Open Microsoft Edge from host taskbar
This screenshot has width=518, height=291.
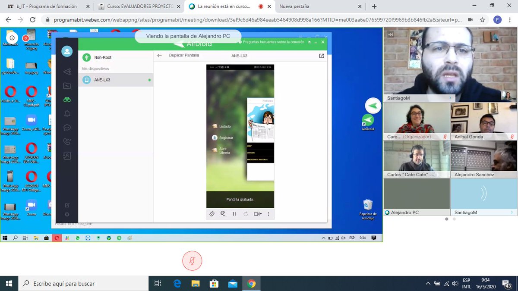coord(177,283)
